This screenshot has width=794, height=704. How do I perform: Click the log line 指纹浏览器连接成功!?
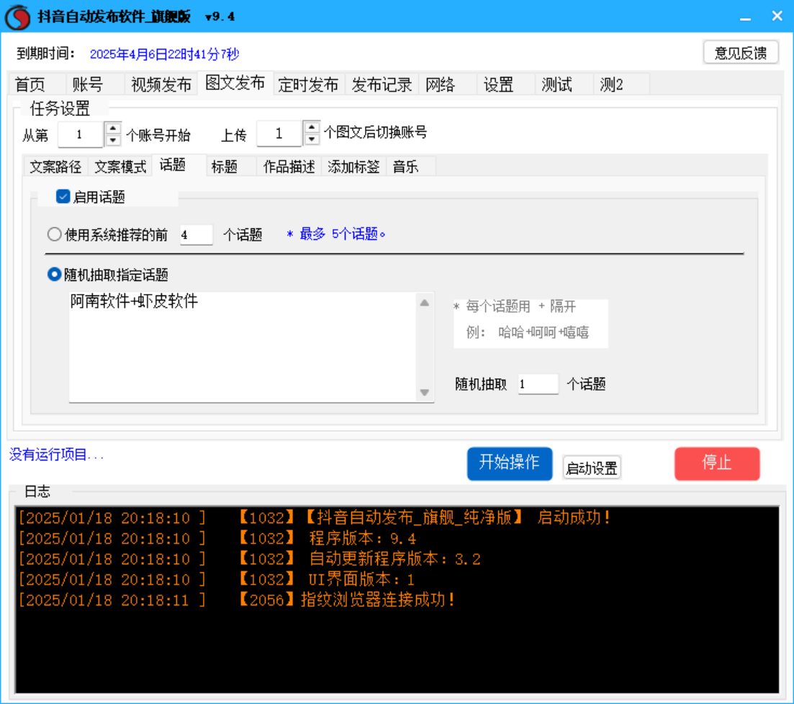pos(237,600)
